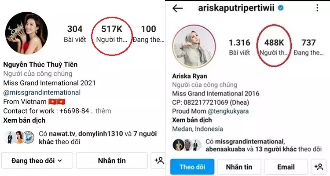Click the Email button

pyautogui.click(x=286, y=167)
